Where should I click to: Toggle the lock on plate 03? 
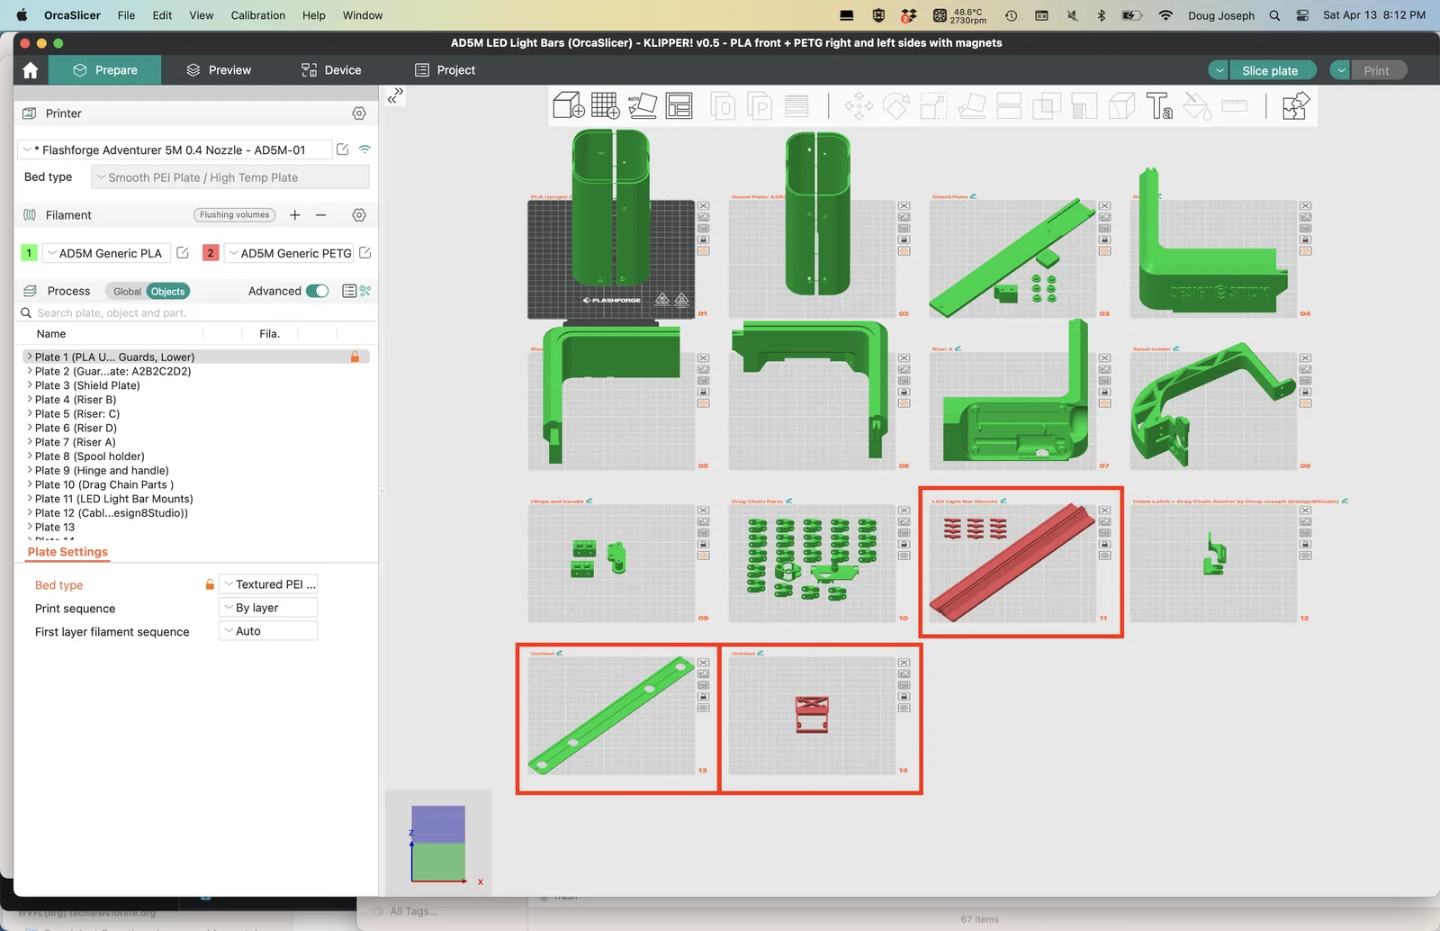[1105, 240]
